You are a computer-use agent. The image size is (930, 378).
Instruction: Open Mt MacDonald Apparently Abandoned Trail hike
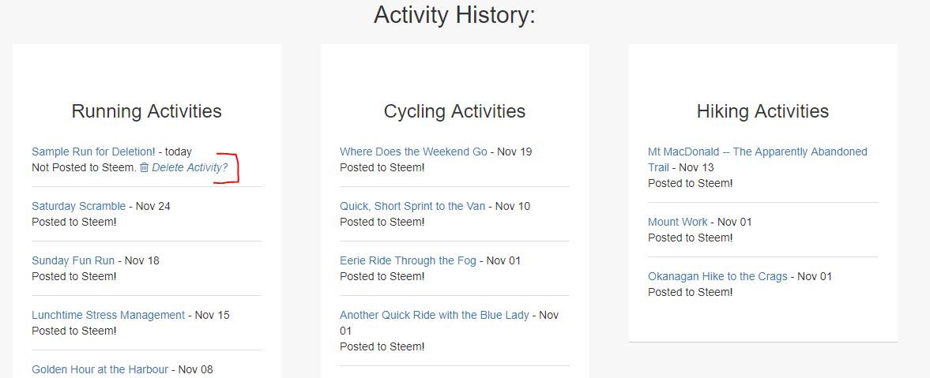point(758,159)
